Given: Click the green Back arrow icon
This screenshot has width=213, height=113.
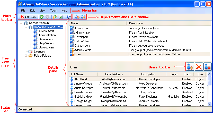Looking at the screenshot, I should pyautogui.click(x=42, y=17).
